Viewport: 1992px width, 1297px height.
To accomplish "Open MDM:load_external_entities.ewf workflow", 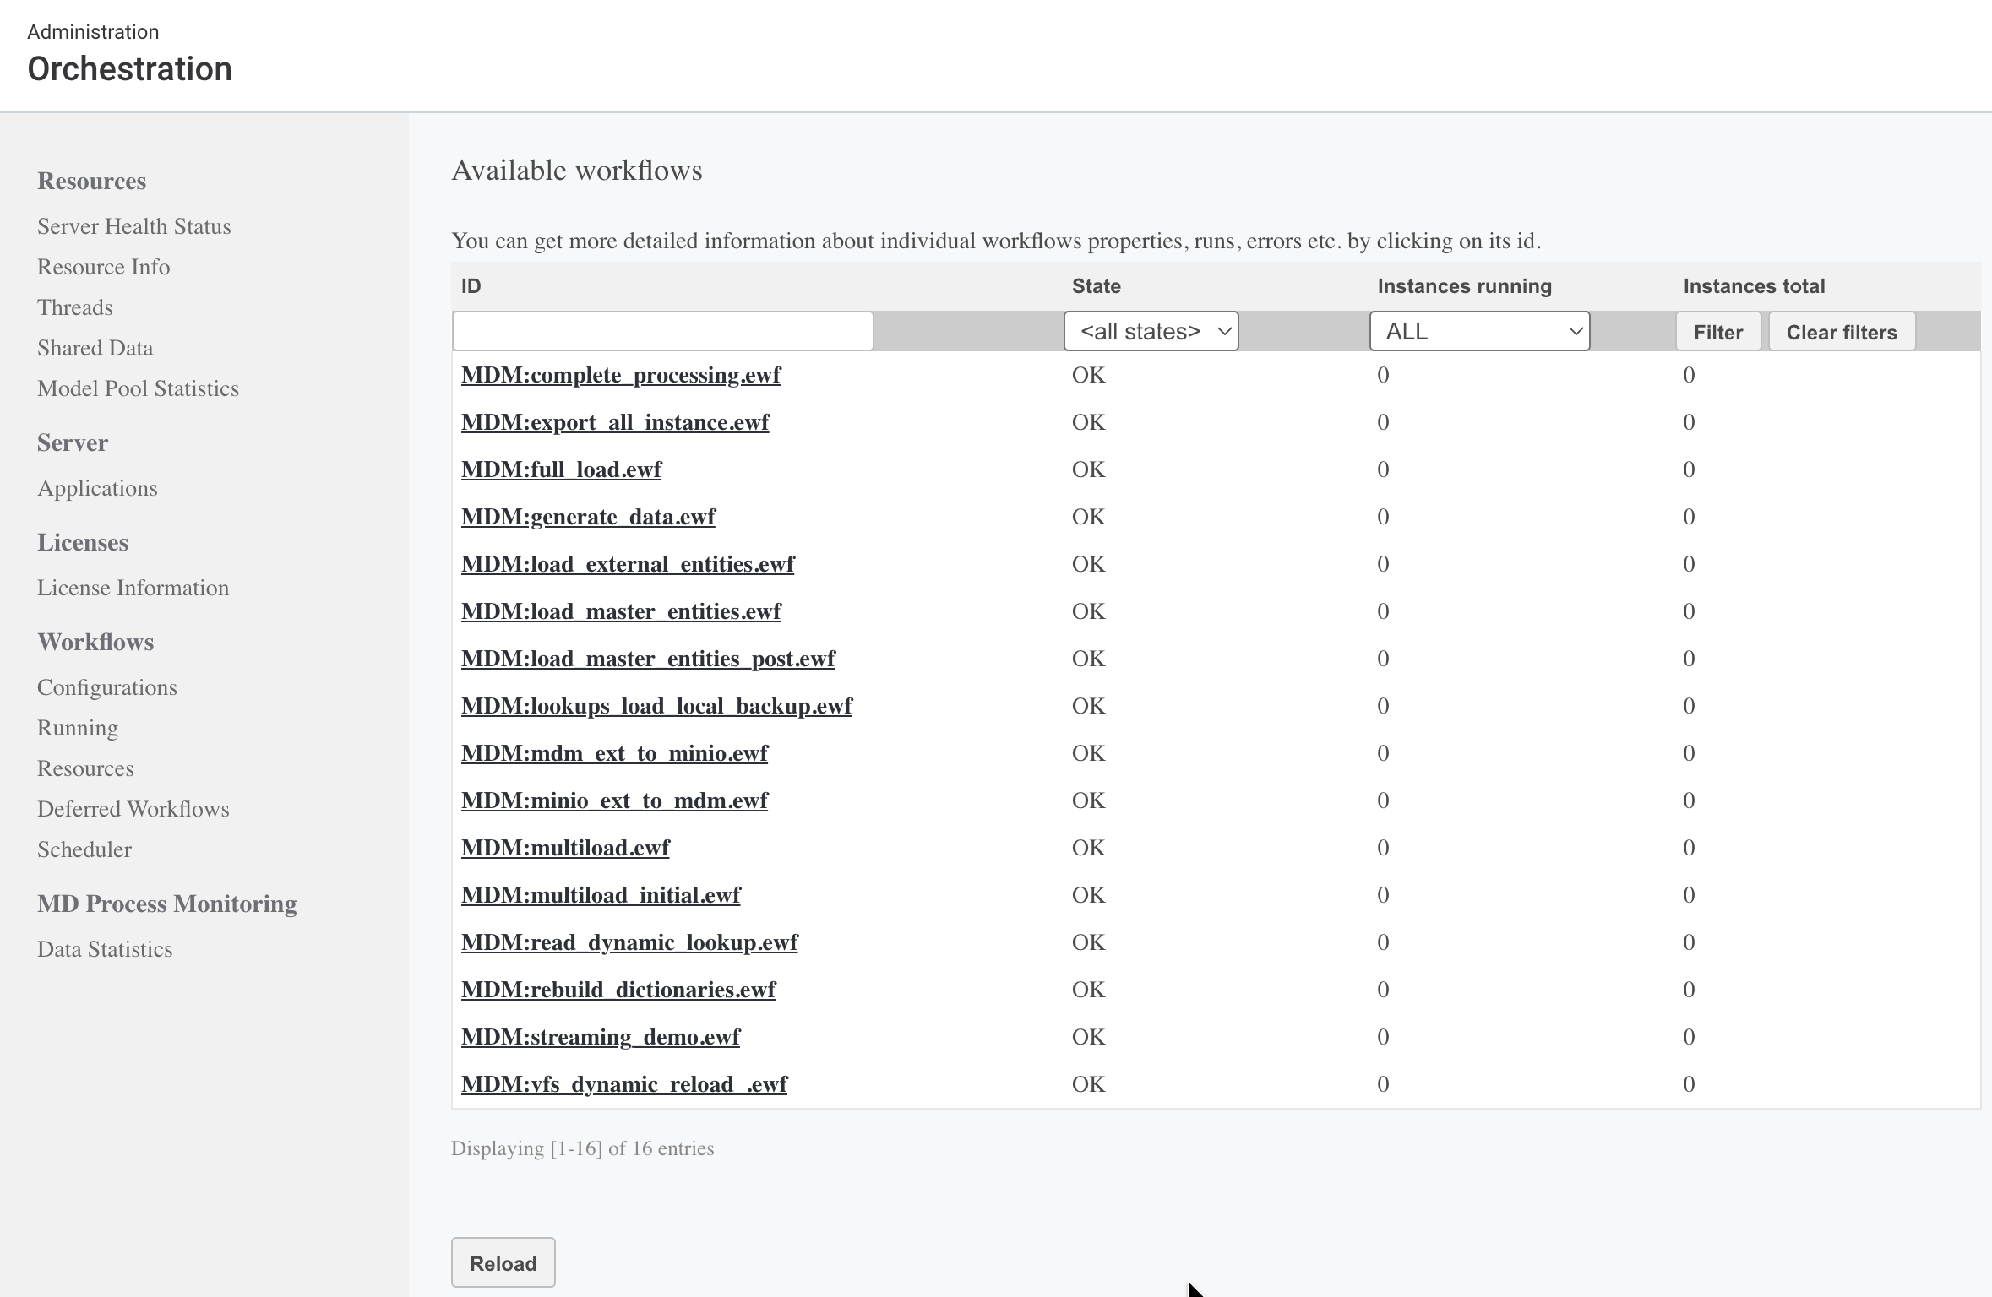I will click(x=628, y=564).
